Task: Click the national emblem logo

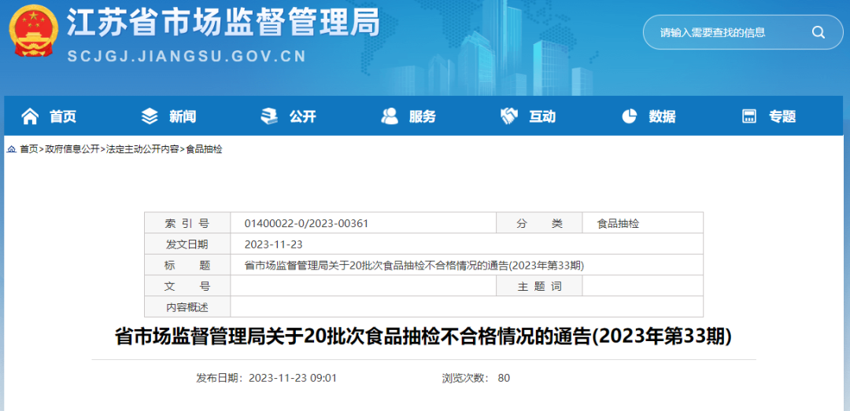Action: [x=34, y=32]
